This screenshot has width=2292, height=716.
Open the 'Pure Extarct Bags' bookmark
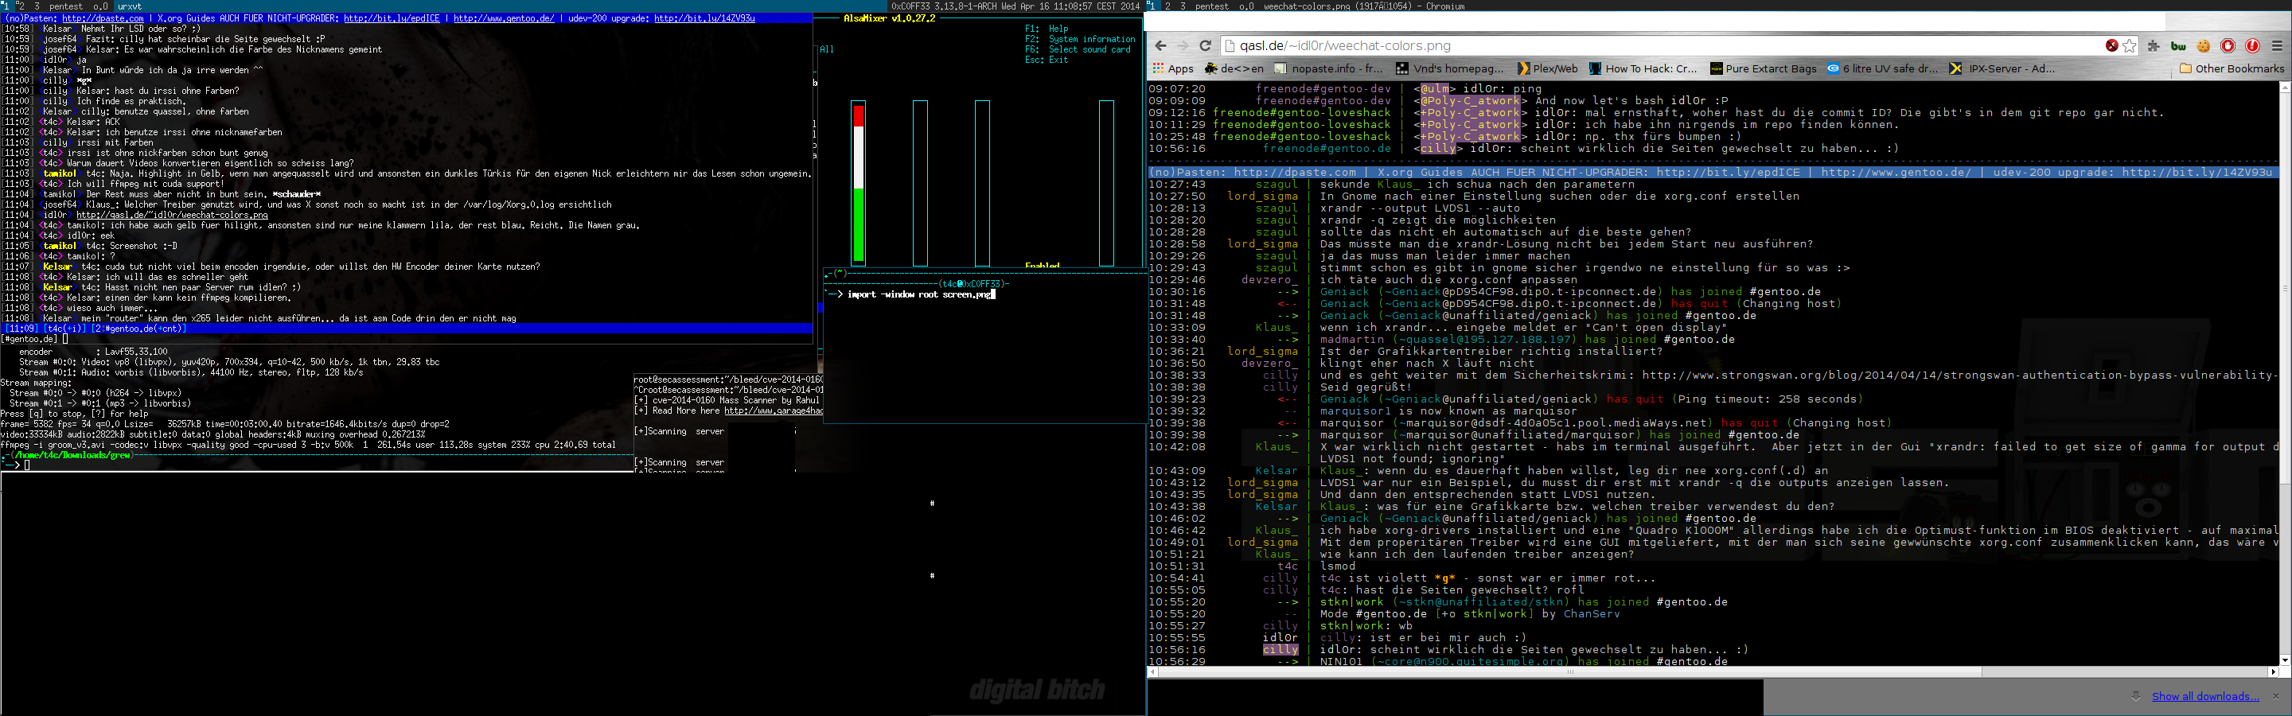1764,68
